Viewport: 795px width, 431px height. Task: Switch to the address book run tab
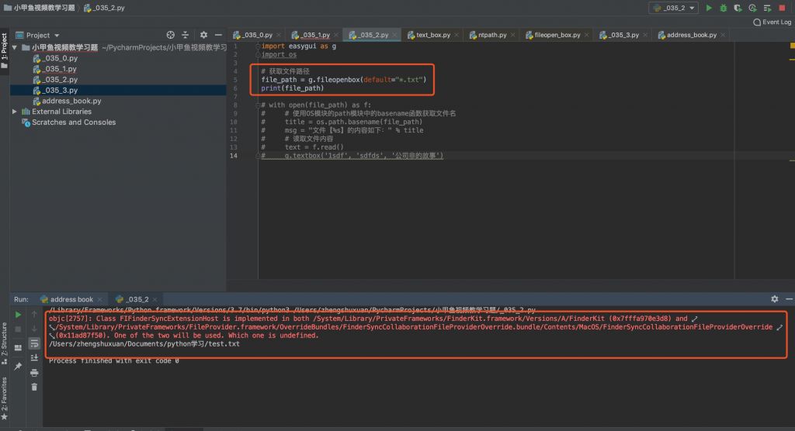tap(71, 299)
